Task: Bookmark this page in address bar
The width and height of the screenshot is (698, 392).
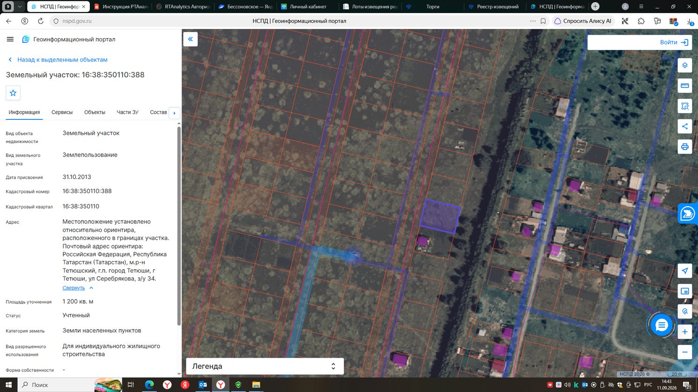Action: [x=543, y=21]
